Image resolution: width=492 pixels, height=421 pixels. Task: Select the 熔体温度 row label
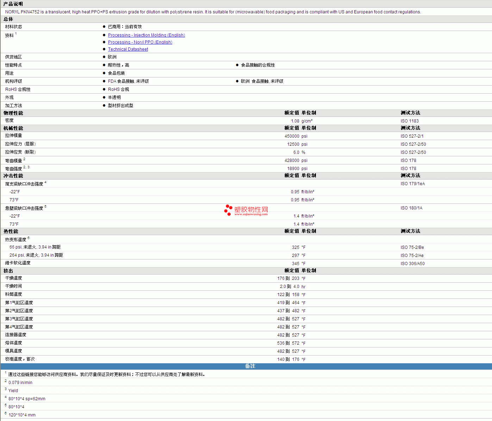tap(13, 343)
